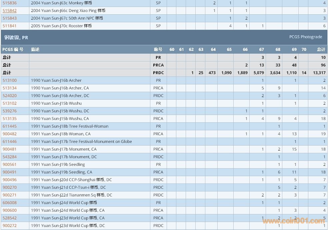
Task: Open coin entry 513100 Archer
Action: click(10, 80)
